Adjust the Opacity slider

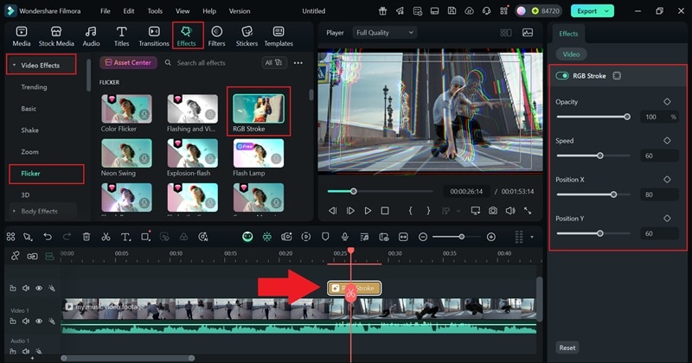point(593,117)
